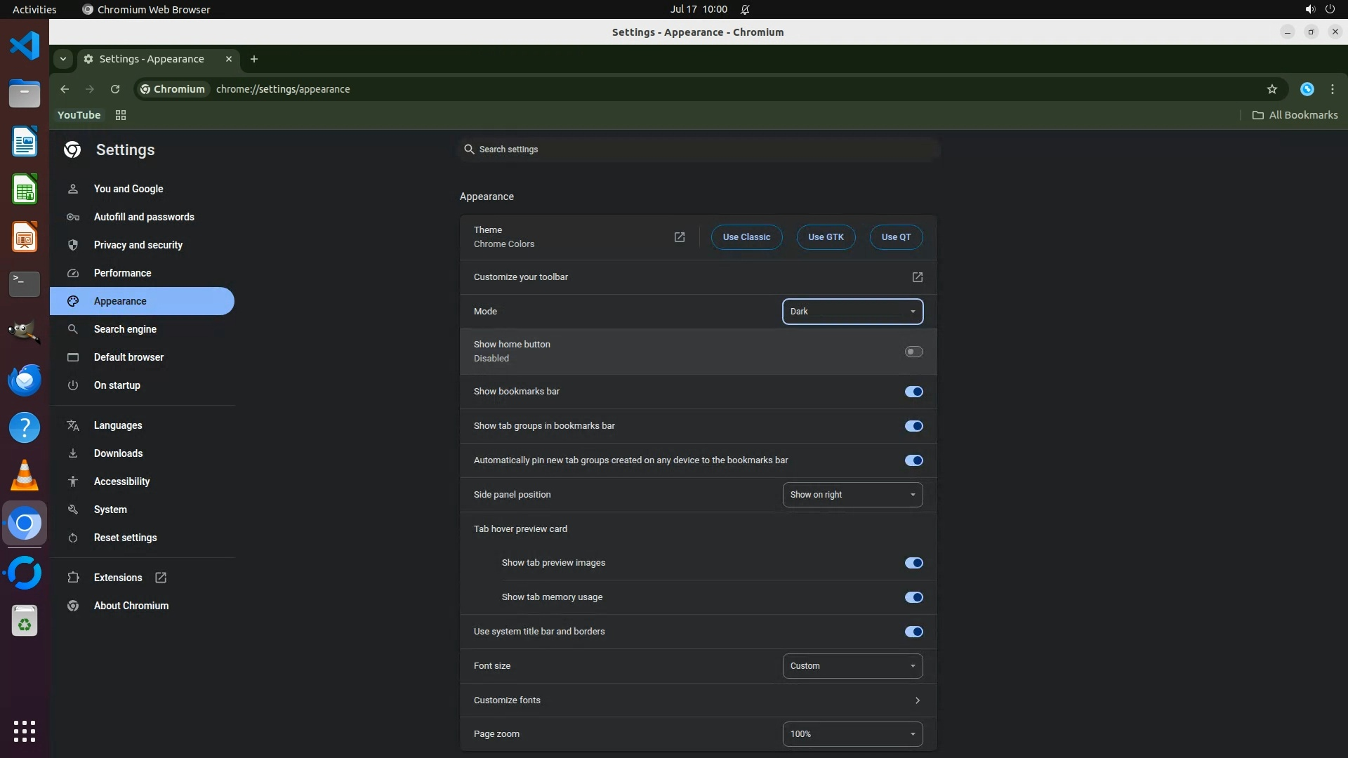Viewport: 1348px width, 758px height.
Task: Click the profile avatar icon in toolbar
Action: pyautogui.click(x=1307, y=89)
